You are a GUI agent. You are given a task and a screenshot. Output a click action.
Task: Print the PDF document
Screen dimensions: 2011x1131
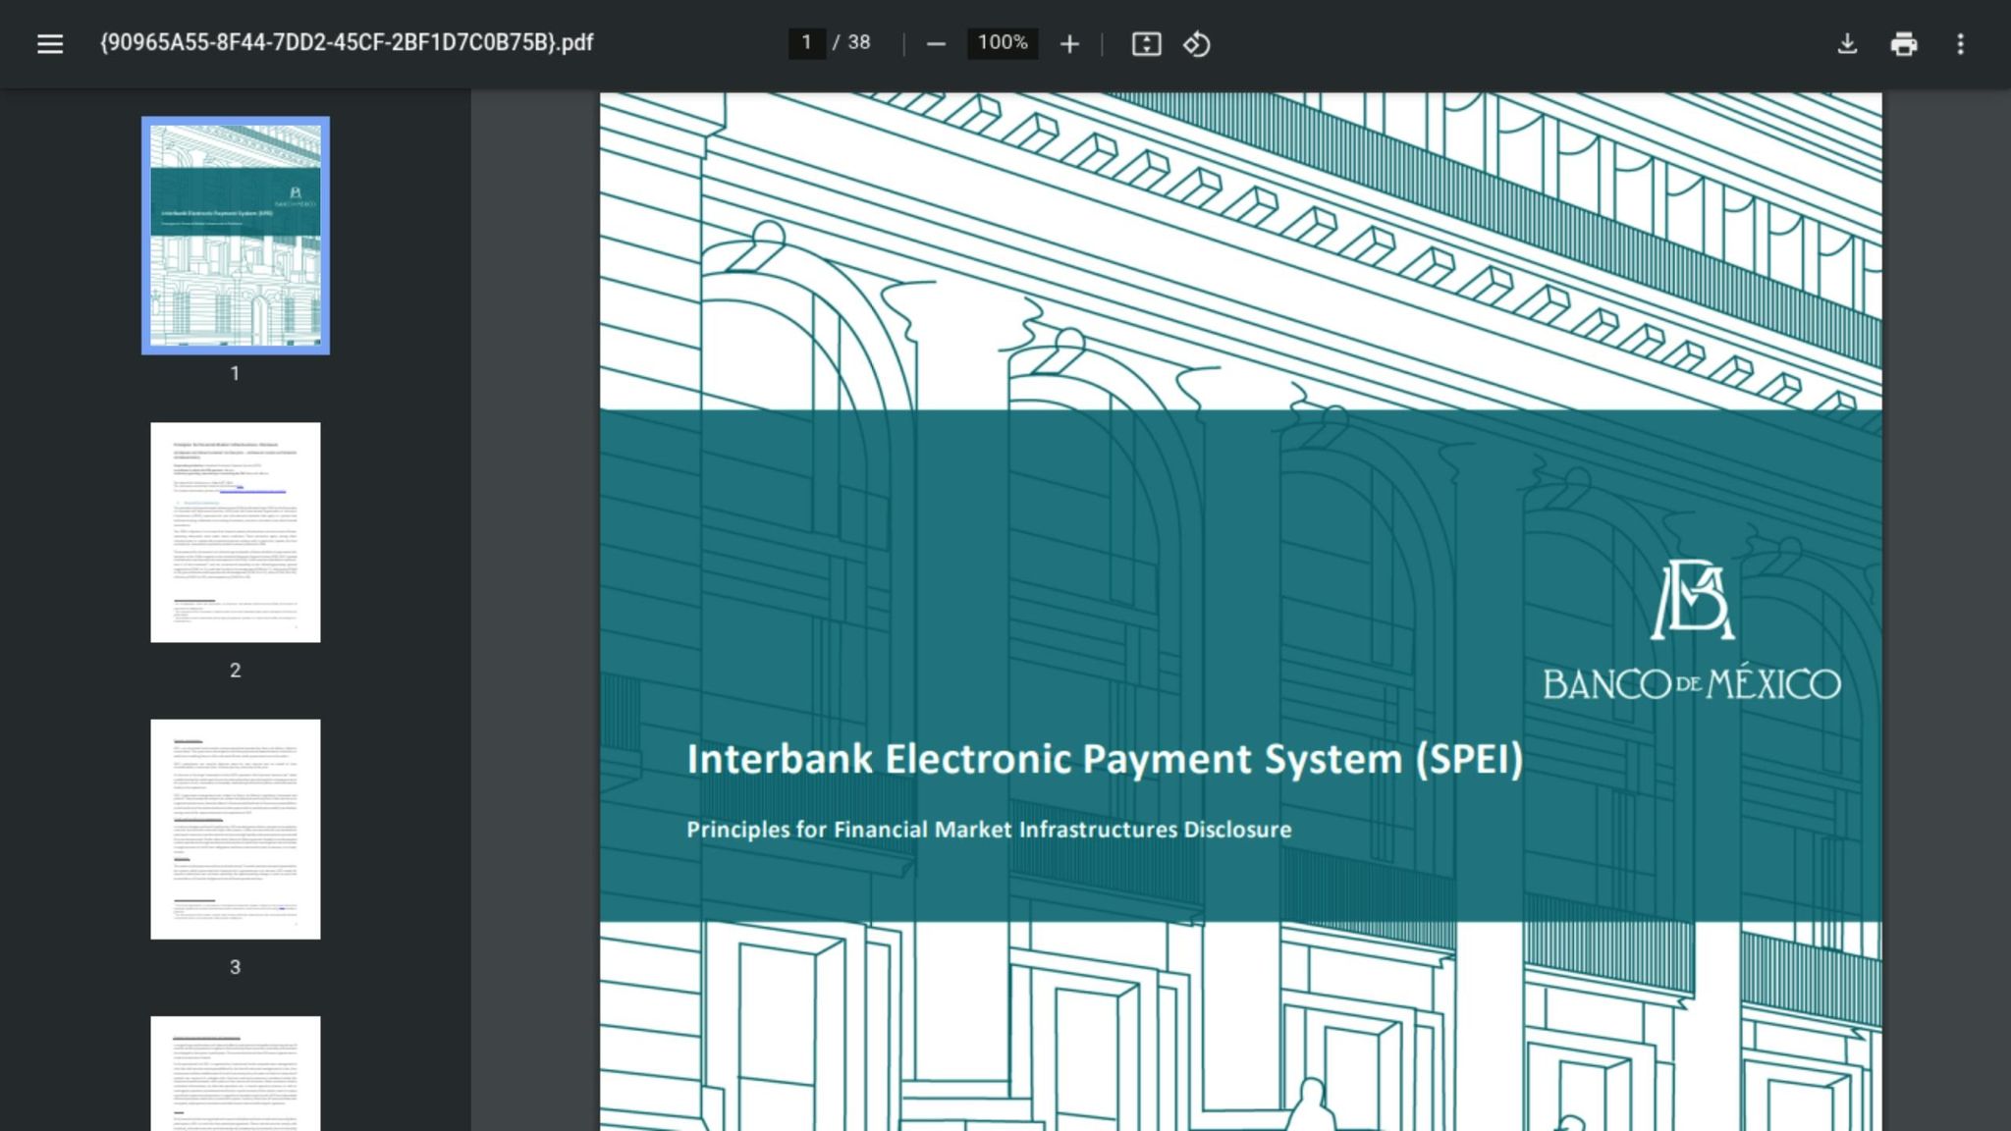tap(1903, 43)
